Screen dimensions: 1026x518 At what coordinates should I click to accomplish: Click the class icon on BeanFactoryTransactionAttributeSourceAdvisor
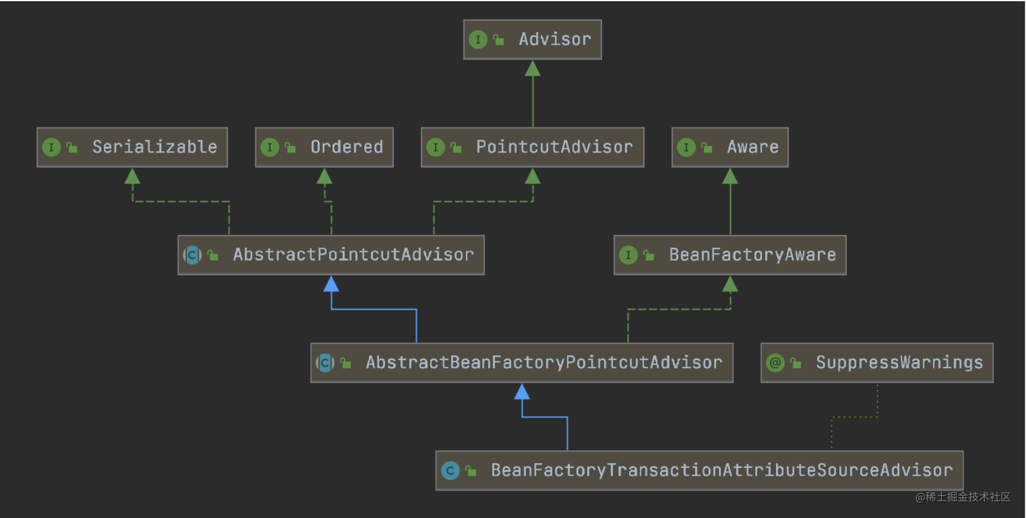pyautogui.click(x=451, y=471)
